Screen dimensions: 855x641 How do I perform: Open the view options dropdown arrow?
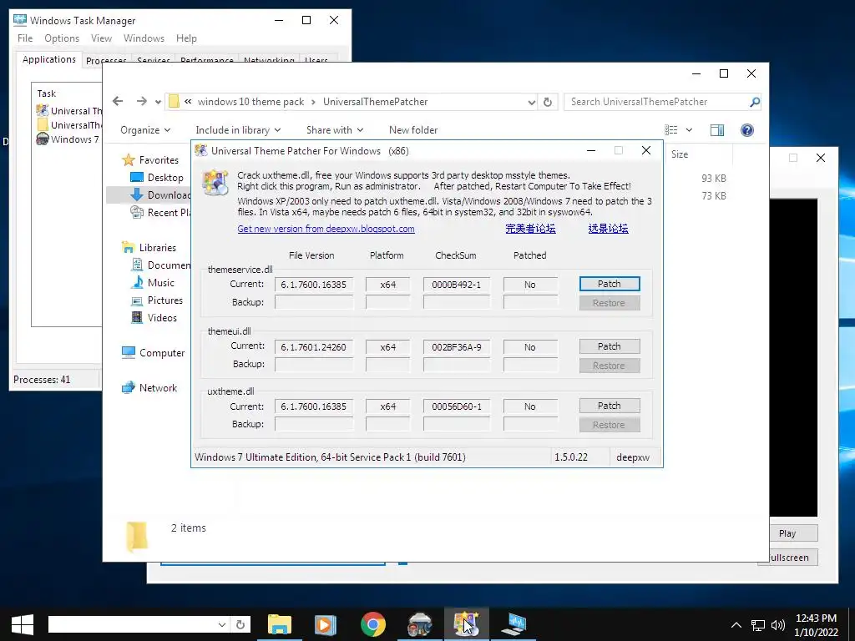pyautogui.click(x=689, y=129)
